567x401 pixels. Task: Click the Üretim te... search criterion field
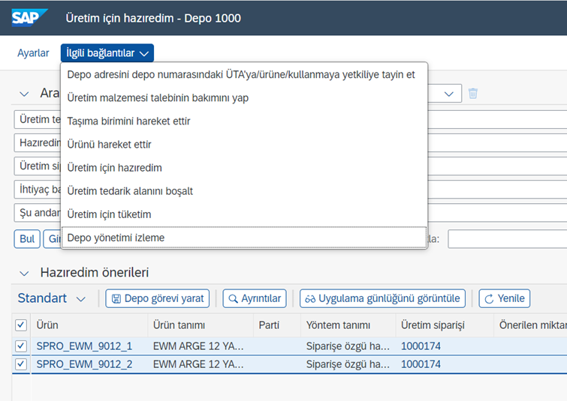[x=38, y=119]
